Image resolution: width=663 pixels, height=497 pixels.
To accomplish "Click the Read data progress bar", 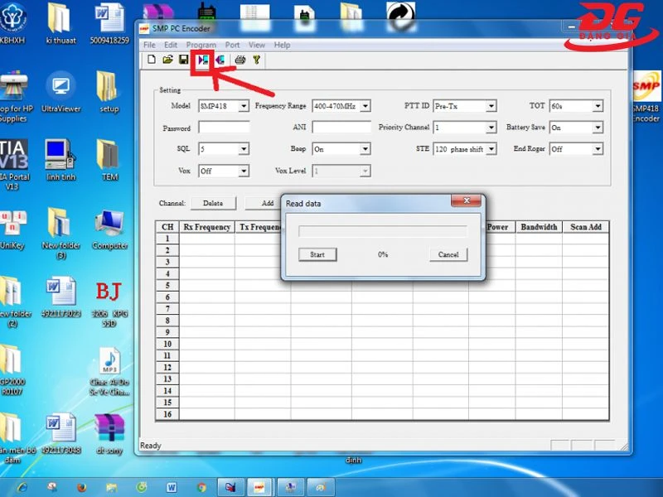I will coord(382,232).
